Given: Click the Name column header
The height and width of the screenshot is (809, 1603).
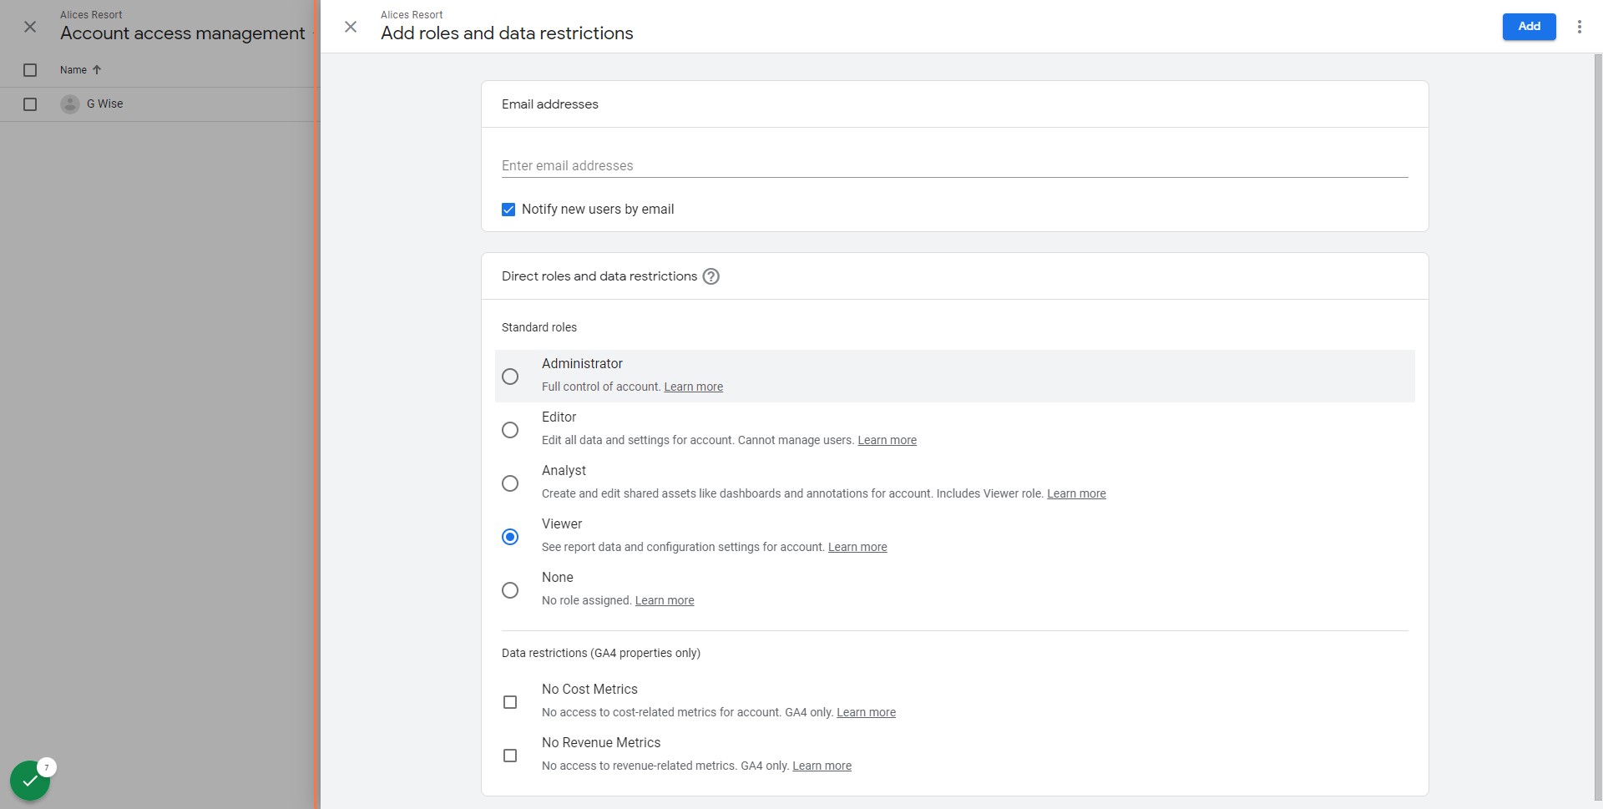Looking at the screenshot, I should [x=73, y=70].
